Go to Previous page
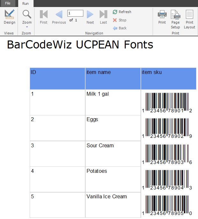198x219 pixels. click(59, 17)
